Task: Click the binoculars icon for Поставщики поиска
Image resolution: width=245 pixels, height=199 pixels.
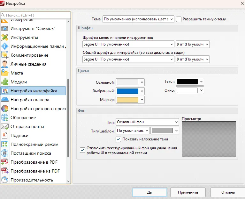Action: (x=5, y=153)
